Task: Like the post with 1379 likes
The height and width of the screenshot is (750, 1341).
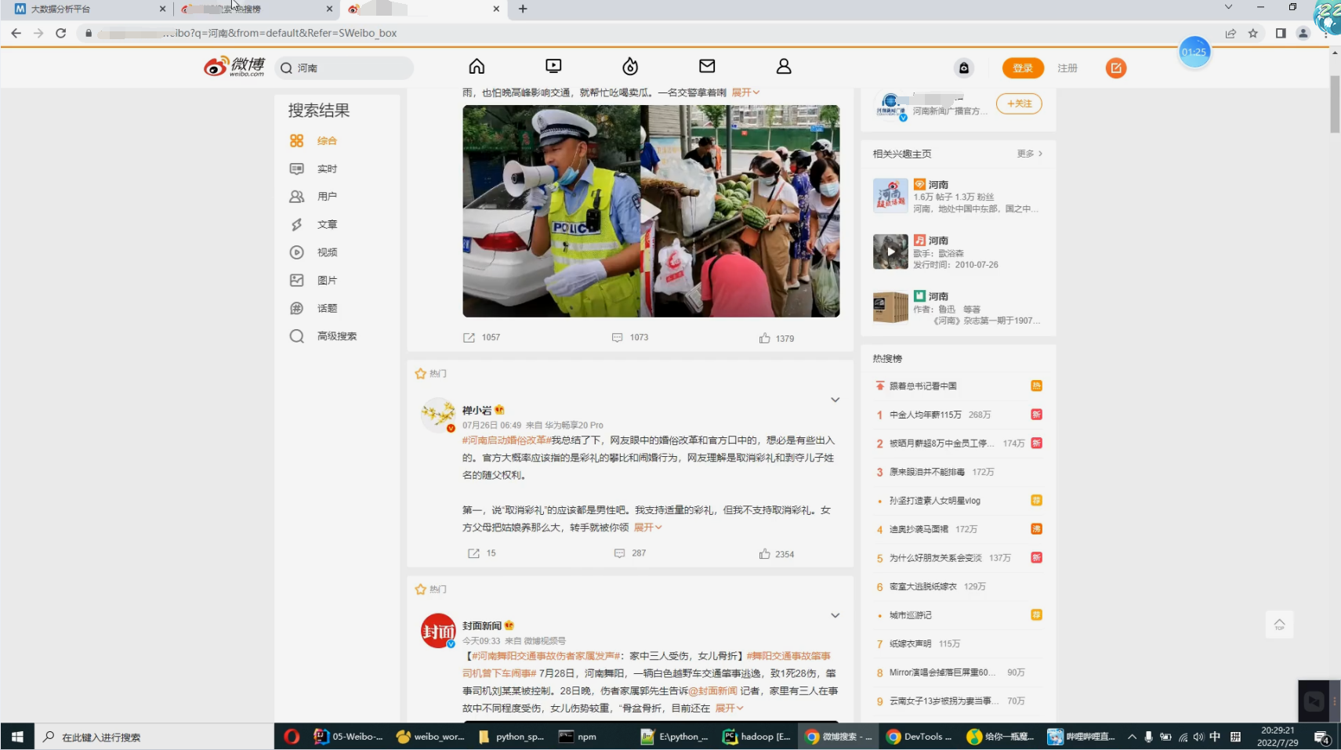Action: tap(764, 338)
